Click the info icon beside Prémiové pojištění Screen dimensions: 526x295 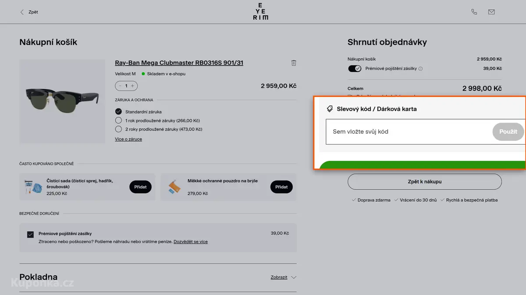(x=420, y=69)
